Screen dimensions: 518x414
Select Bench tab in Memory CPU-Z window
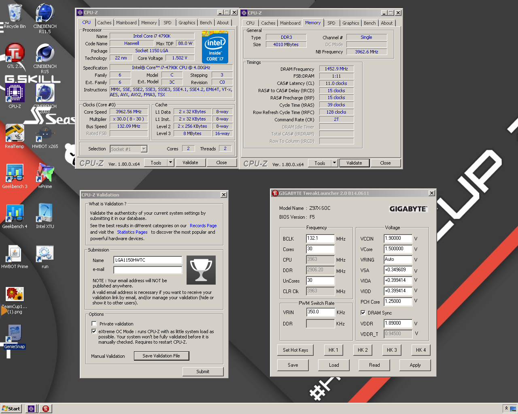coord(369,23)
